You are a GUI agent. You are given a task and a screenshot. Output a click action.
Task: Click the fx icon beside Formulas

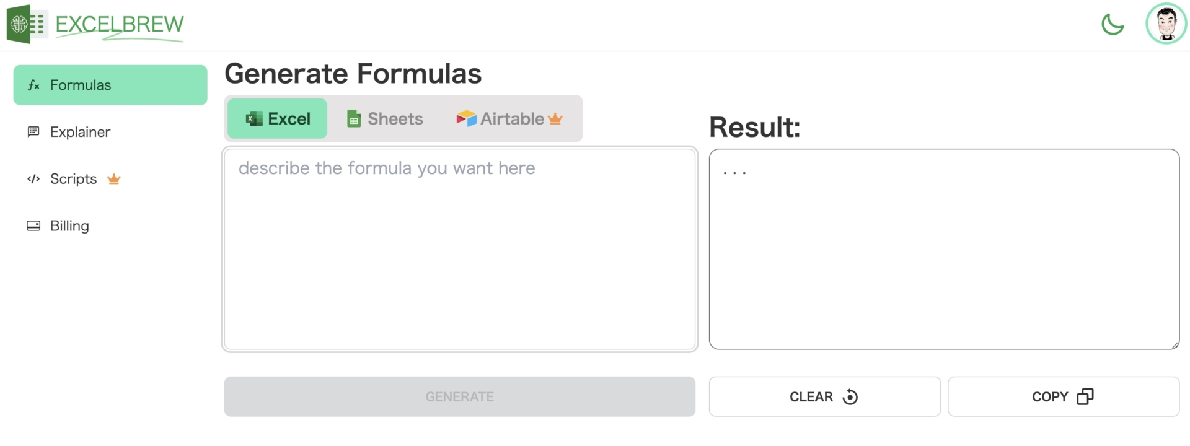click(x=33, y=85)
